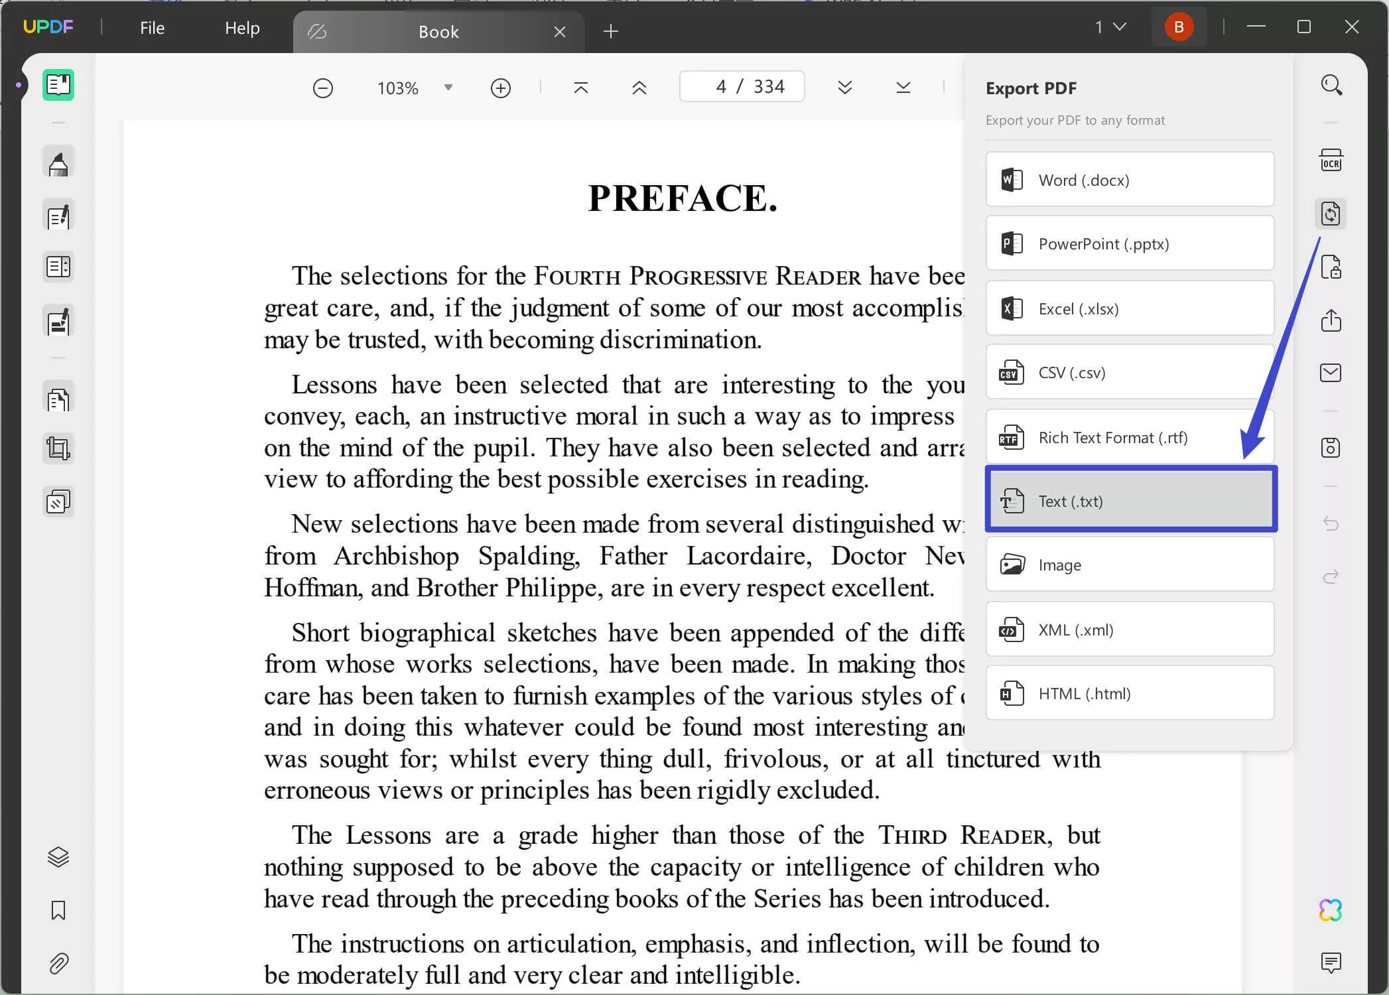1389x995 pixels.
Task: Close the Book tab
Action: (560, 32)
